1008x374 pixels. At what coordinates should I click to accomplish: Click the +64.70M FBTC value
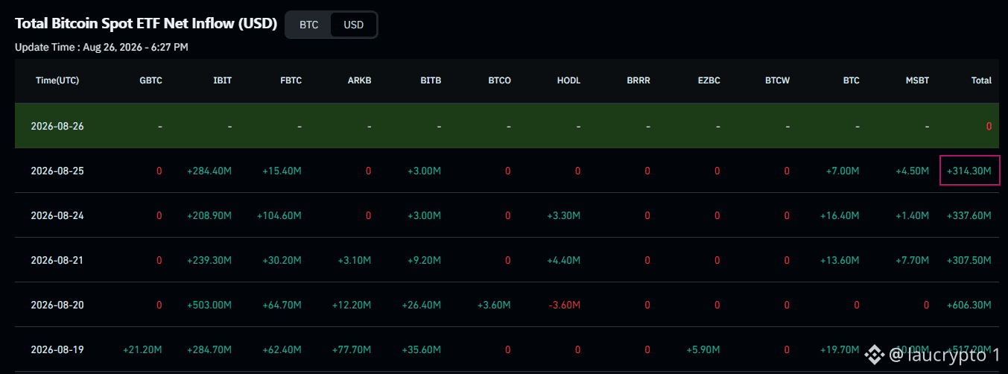(282, 305)
